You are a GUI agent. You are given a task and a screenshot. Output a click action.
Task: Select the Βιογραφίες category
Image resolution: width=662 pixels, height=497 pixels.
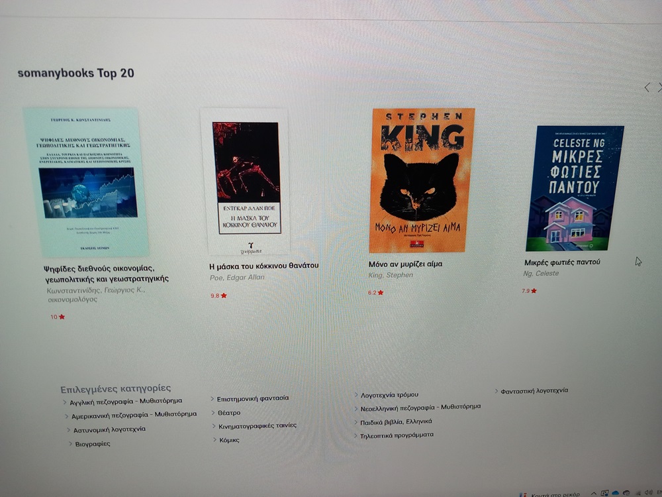pos(93,444)
